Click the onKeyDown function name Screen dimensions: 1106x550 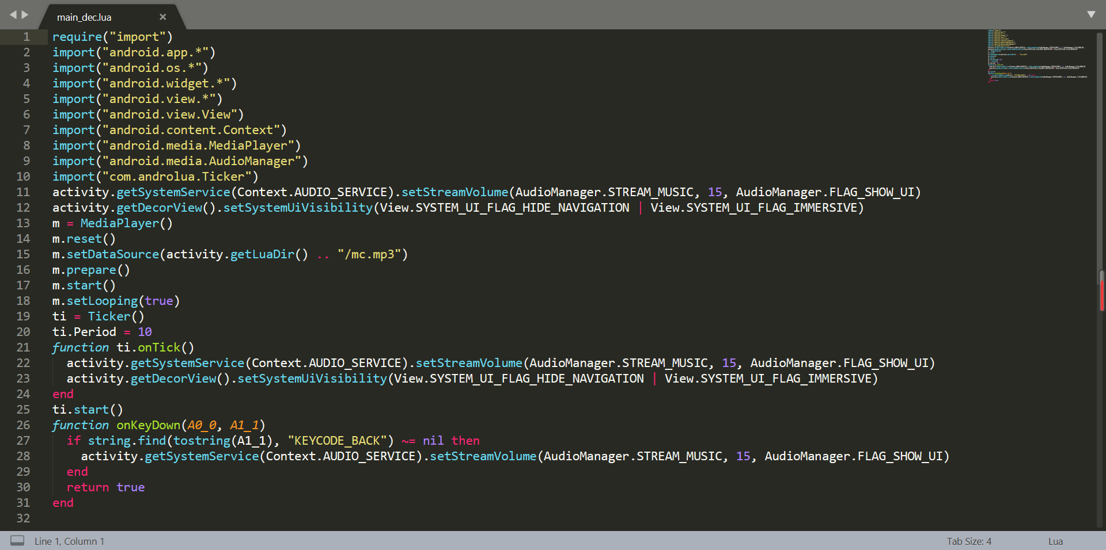[x=148, y=425]
